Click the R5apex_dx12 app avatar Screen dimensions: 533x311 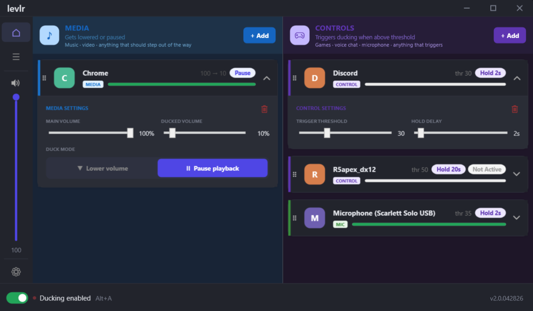(x=315, y=174)
